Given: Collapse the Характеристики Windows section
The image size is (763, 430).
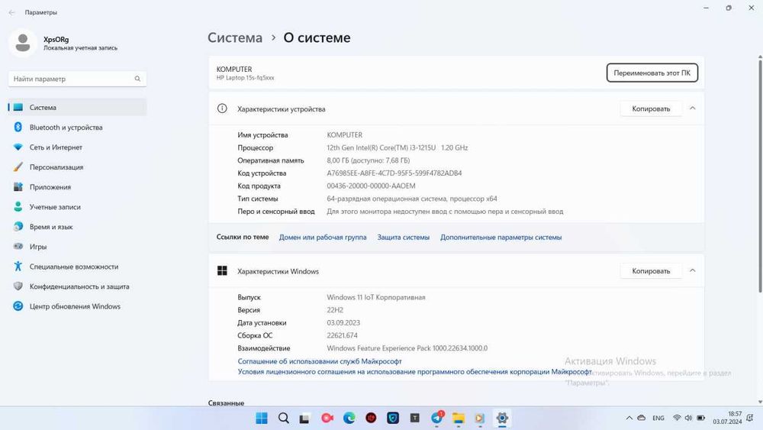Looking at the screenshot, I should (693, 270).
